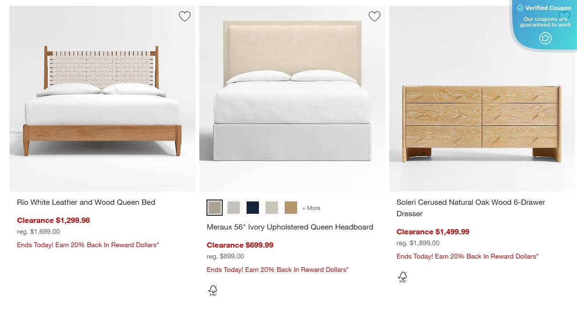The height and width of the screenshot is (310, 577).
Task: Click the currently selected beige swatch
Action: pyautogui.click(x=215, y=207)
